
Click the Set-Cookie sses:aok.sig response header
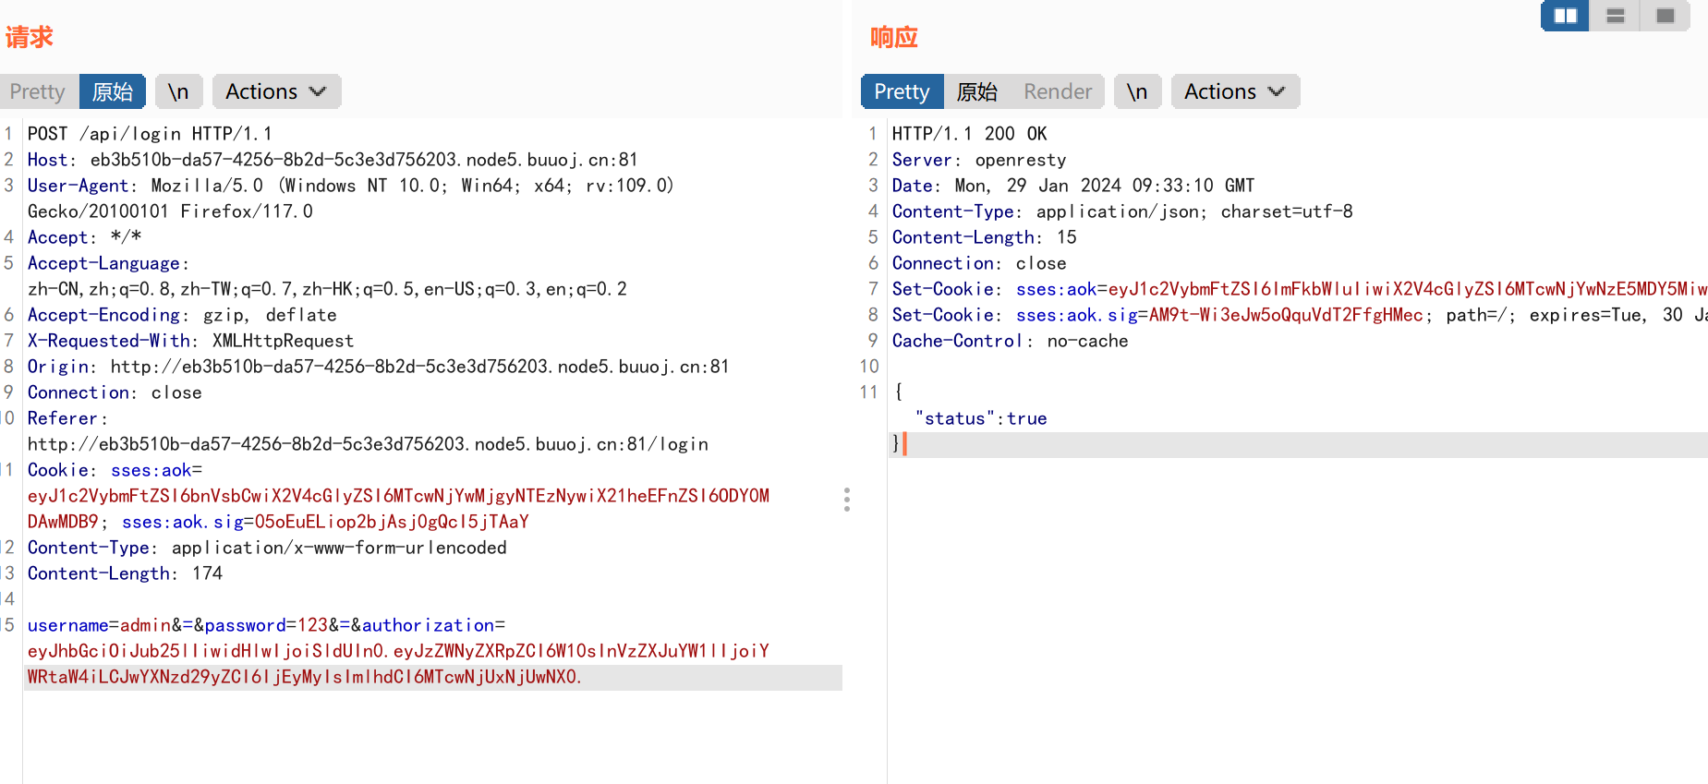coord(1157,315)
